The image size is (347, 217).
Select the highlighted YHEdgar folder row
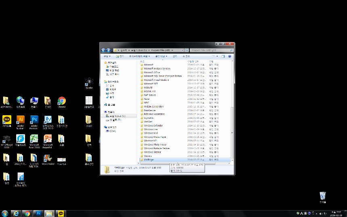click(185, 160)
